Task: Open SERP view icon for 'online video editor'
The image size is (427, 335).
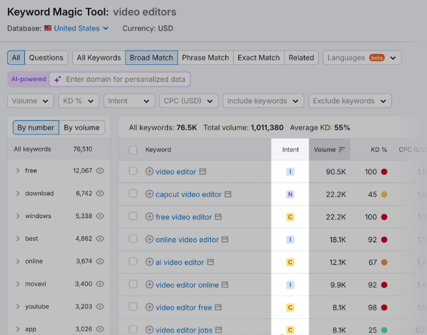Action: click(x=225, y=240)
